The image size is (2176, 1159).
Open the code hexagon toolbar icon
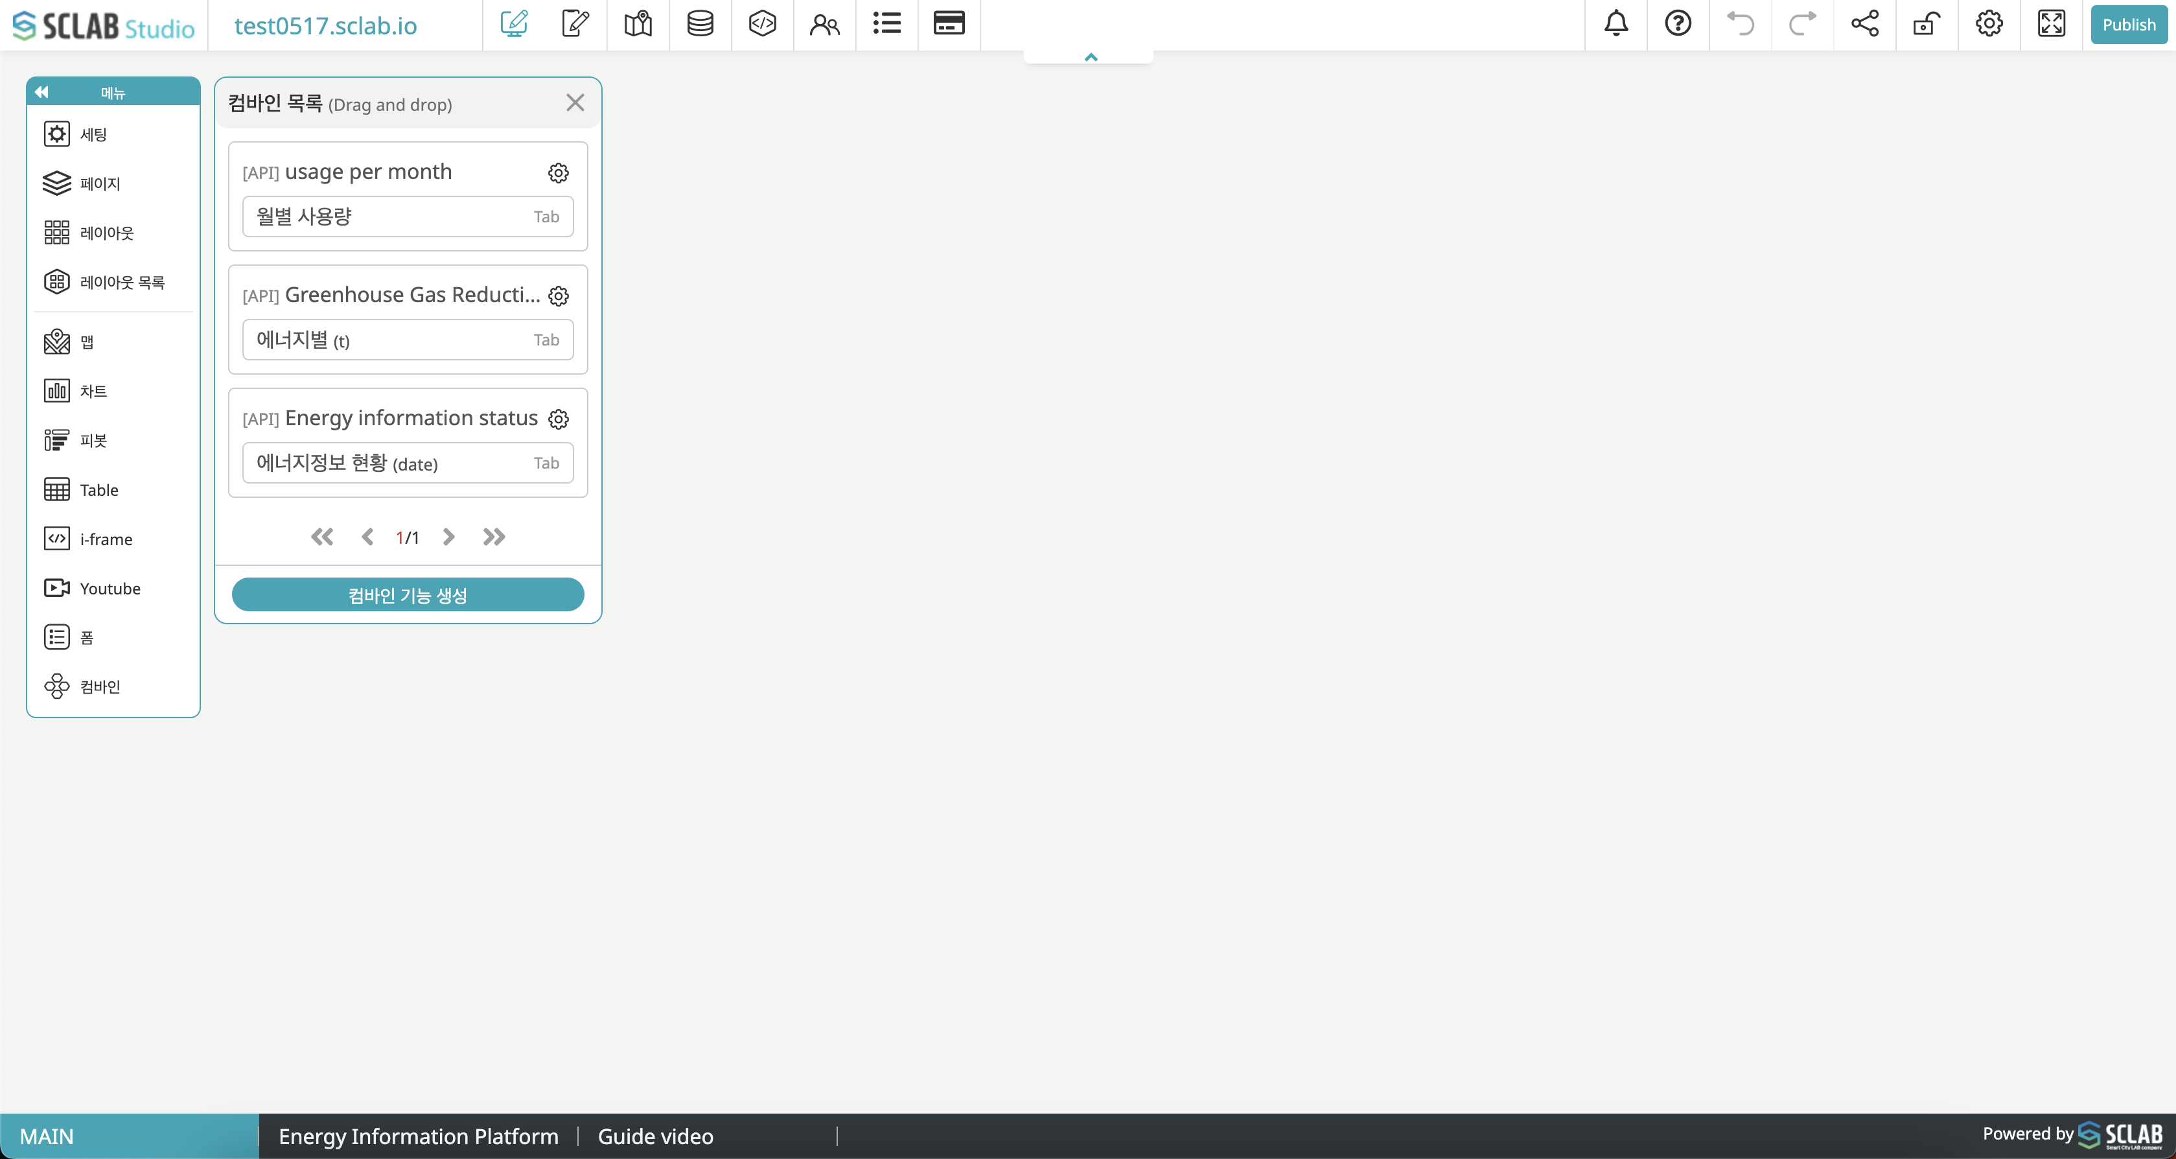click(x=762, y=23)
